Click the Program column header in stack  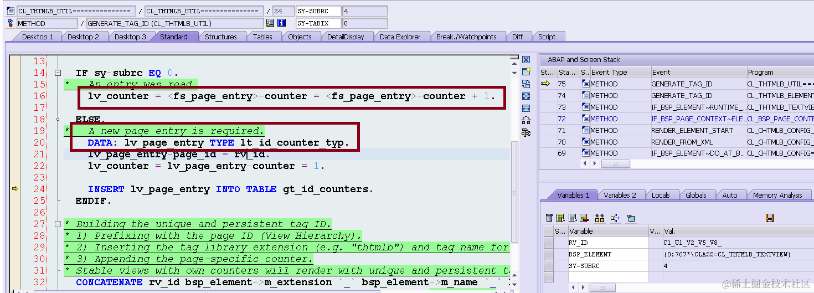[x=780, y=72]
